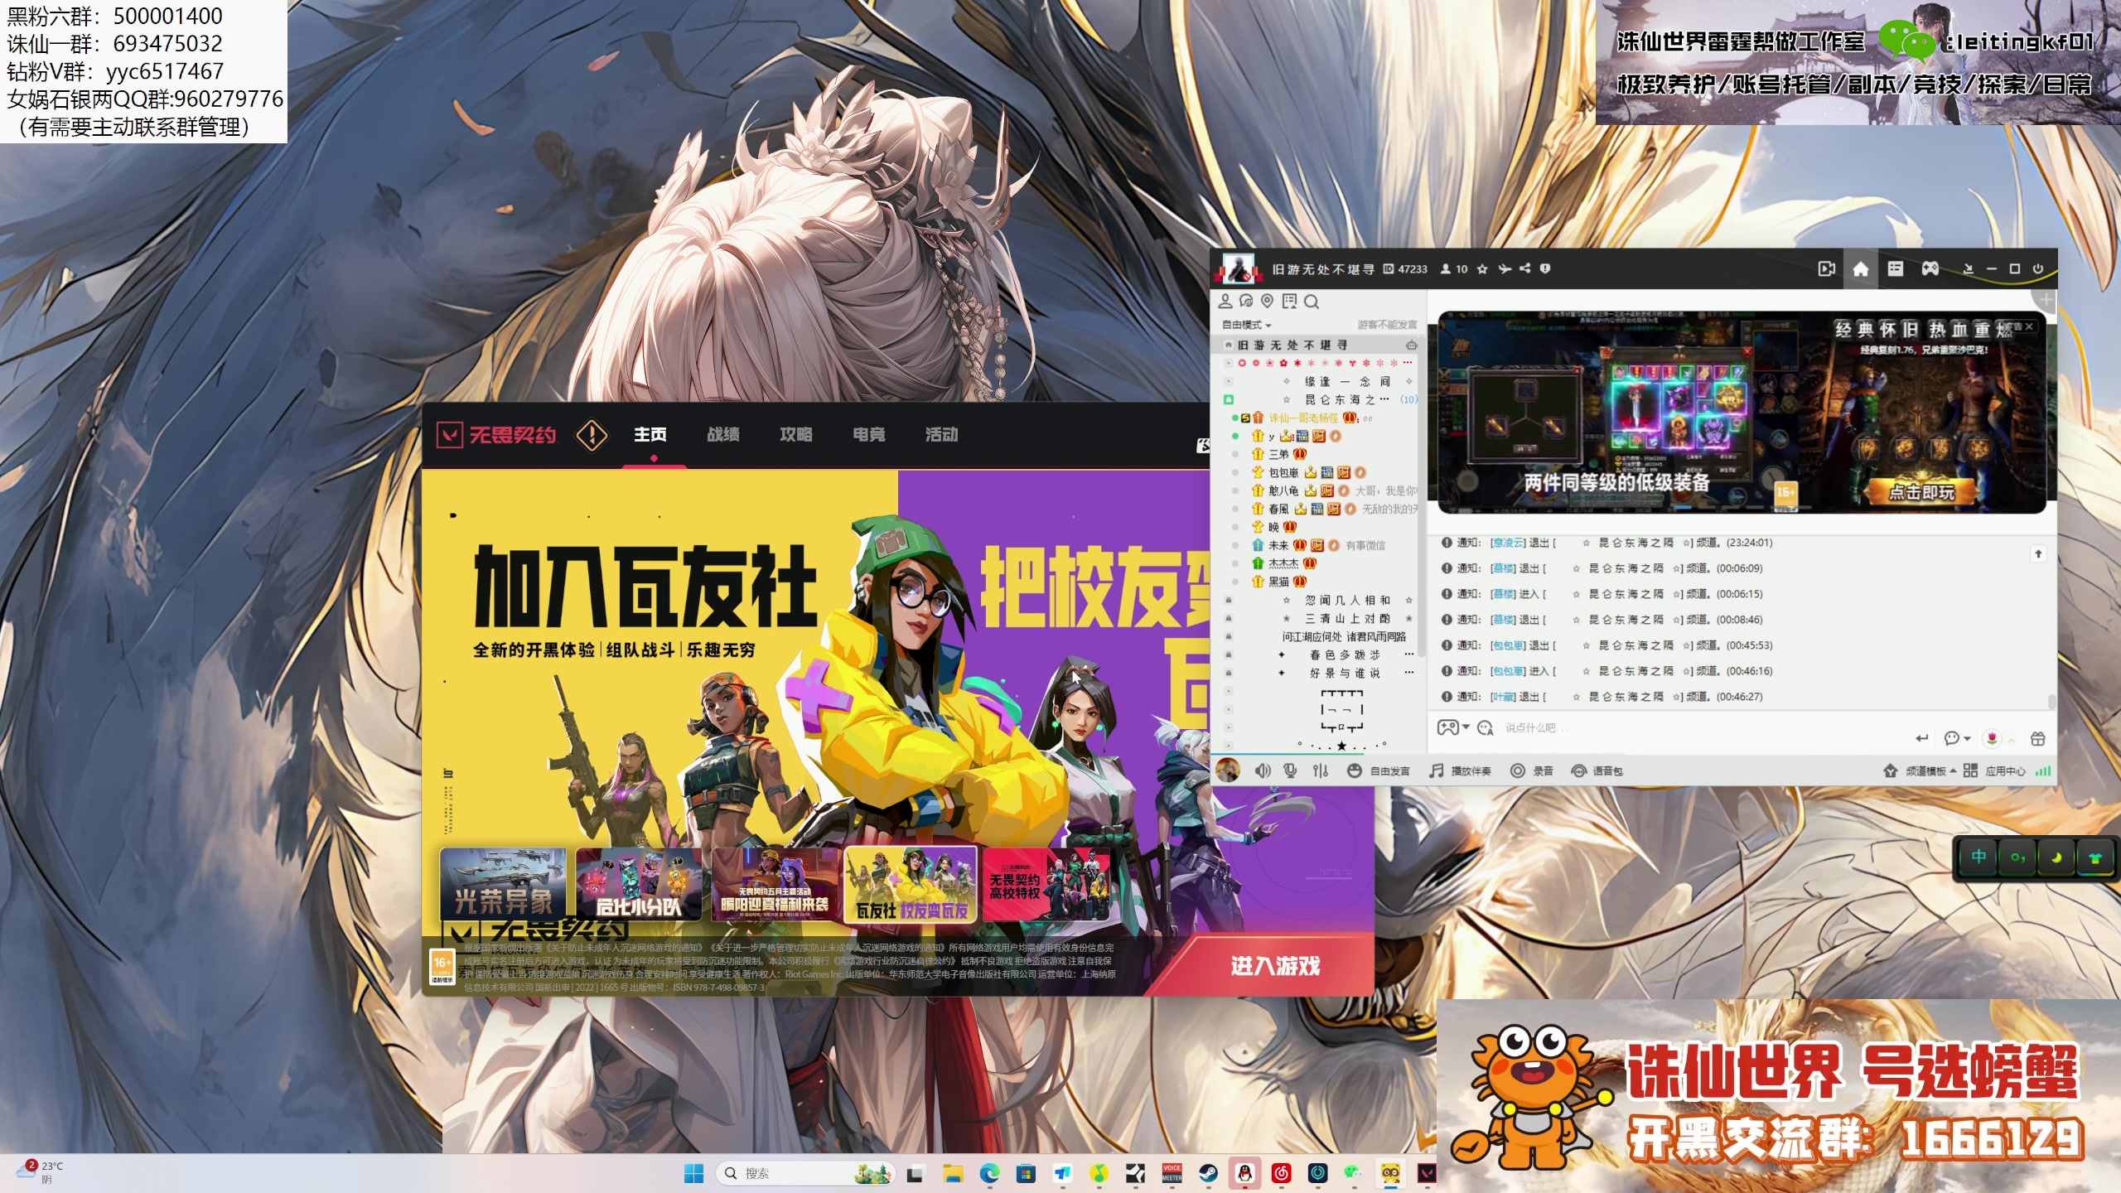The image size is (2121, 1193).
Task: Open WeChat from the taskbar
Action: point(1353,1173)
